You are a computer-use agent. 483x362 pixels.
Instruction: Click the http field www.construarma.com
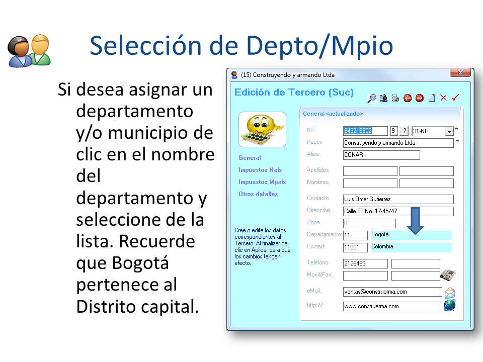click(392, 306)
